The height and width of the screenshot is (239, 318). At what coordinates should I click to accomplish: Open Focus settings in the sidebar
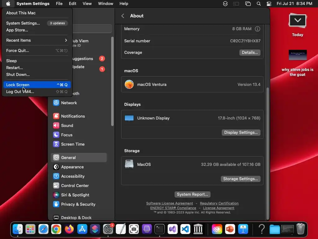[79, 135]
